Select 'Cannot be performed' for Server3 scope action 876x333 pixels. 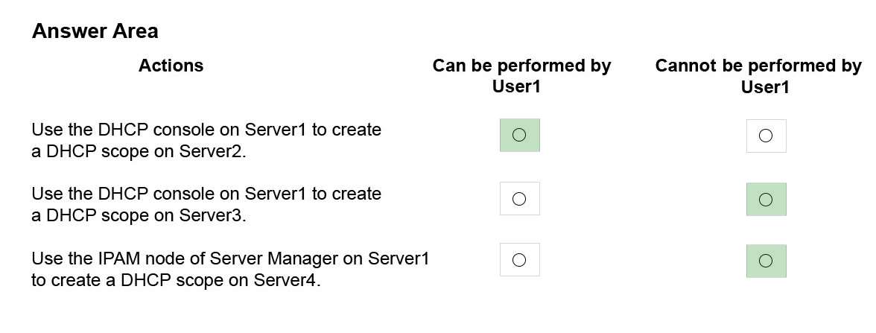766,199
